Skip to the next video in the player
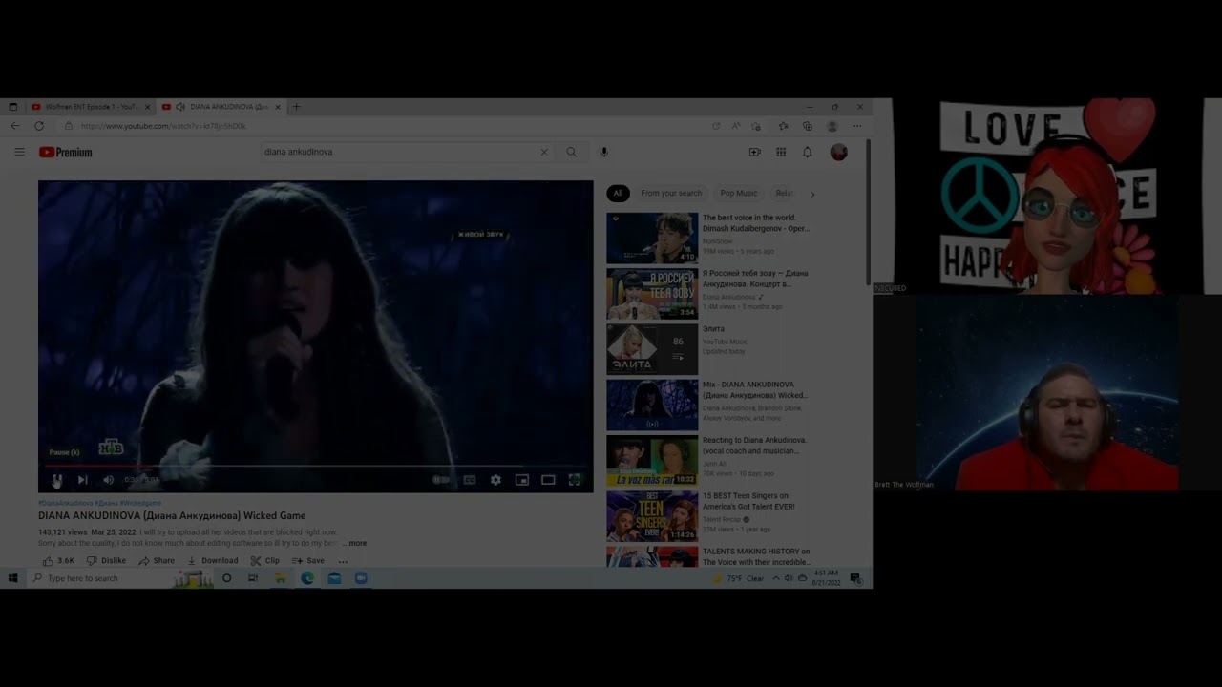Image resolution: width=1222 pixels, height=687 pixels. pos(82,480)
